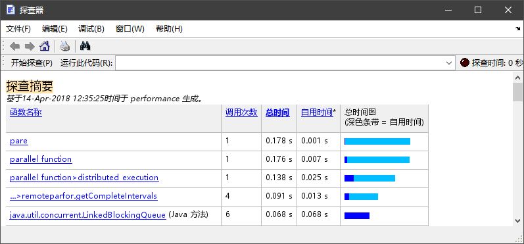Expand the run-this-code dropdown arrow
The height and width of the screenshot is (244, 524).
click(449, 63)
